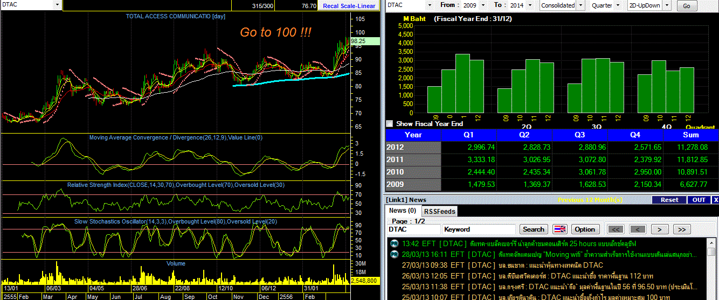719x300 pixels.
Task: Click the news Keyword input field
Action: (x=479, y=229)
